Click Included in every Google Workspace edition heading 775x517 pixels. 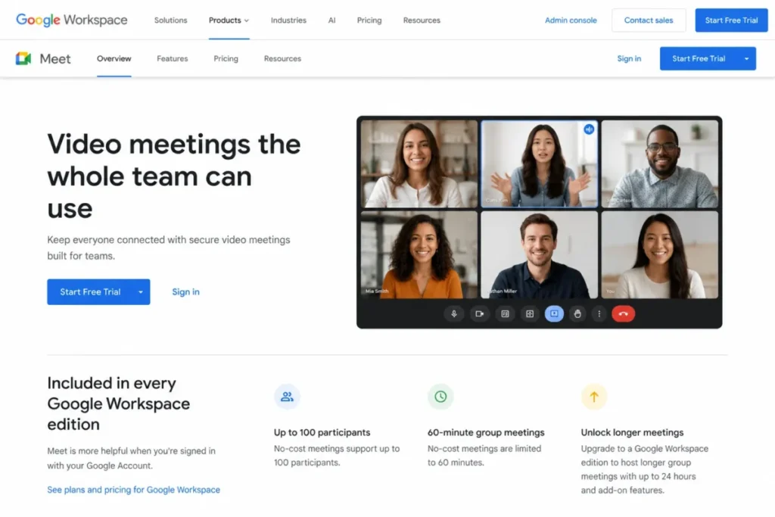click(119, 403)
